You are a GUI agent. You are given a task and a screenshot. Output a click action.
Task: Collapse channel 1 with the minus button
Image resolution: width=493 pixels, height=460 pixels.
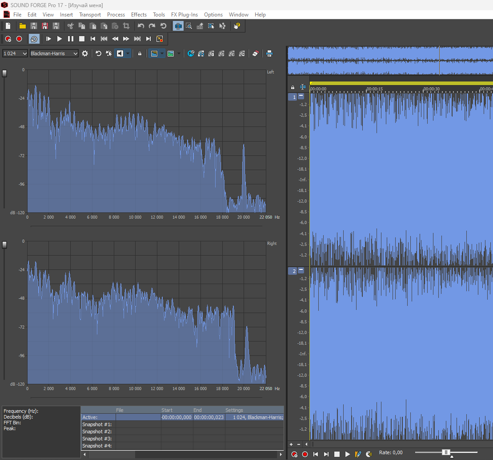(x=301, y=96)
